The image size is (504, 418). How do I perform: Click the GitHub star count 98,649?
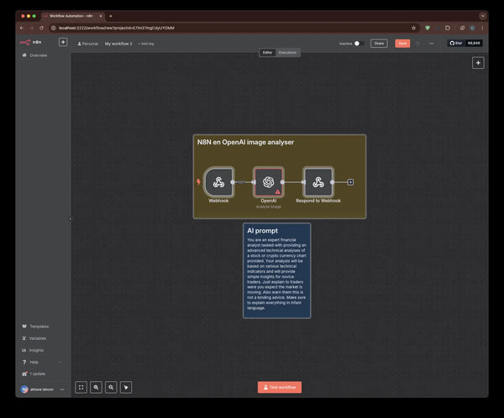[x=474, y=43]
